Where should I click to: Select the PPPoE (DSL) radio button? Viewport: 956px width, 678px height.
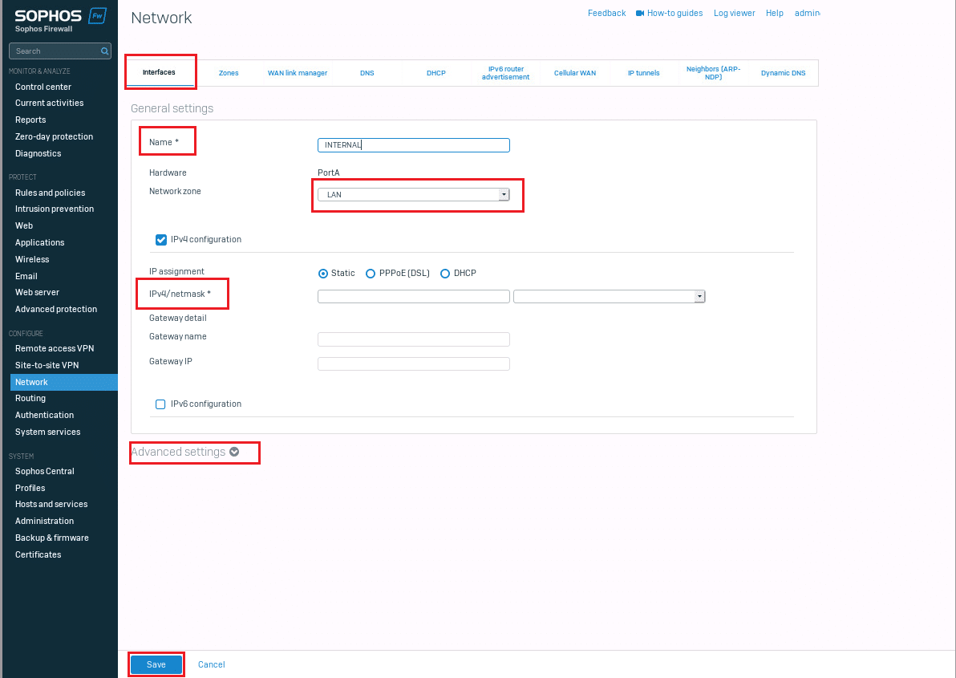[x=371, y=274]
